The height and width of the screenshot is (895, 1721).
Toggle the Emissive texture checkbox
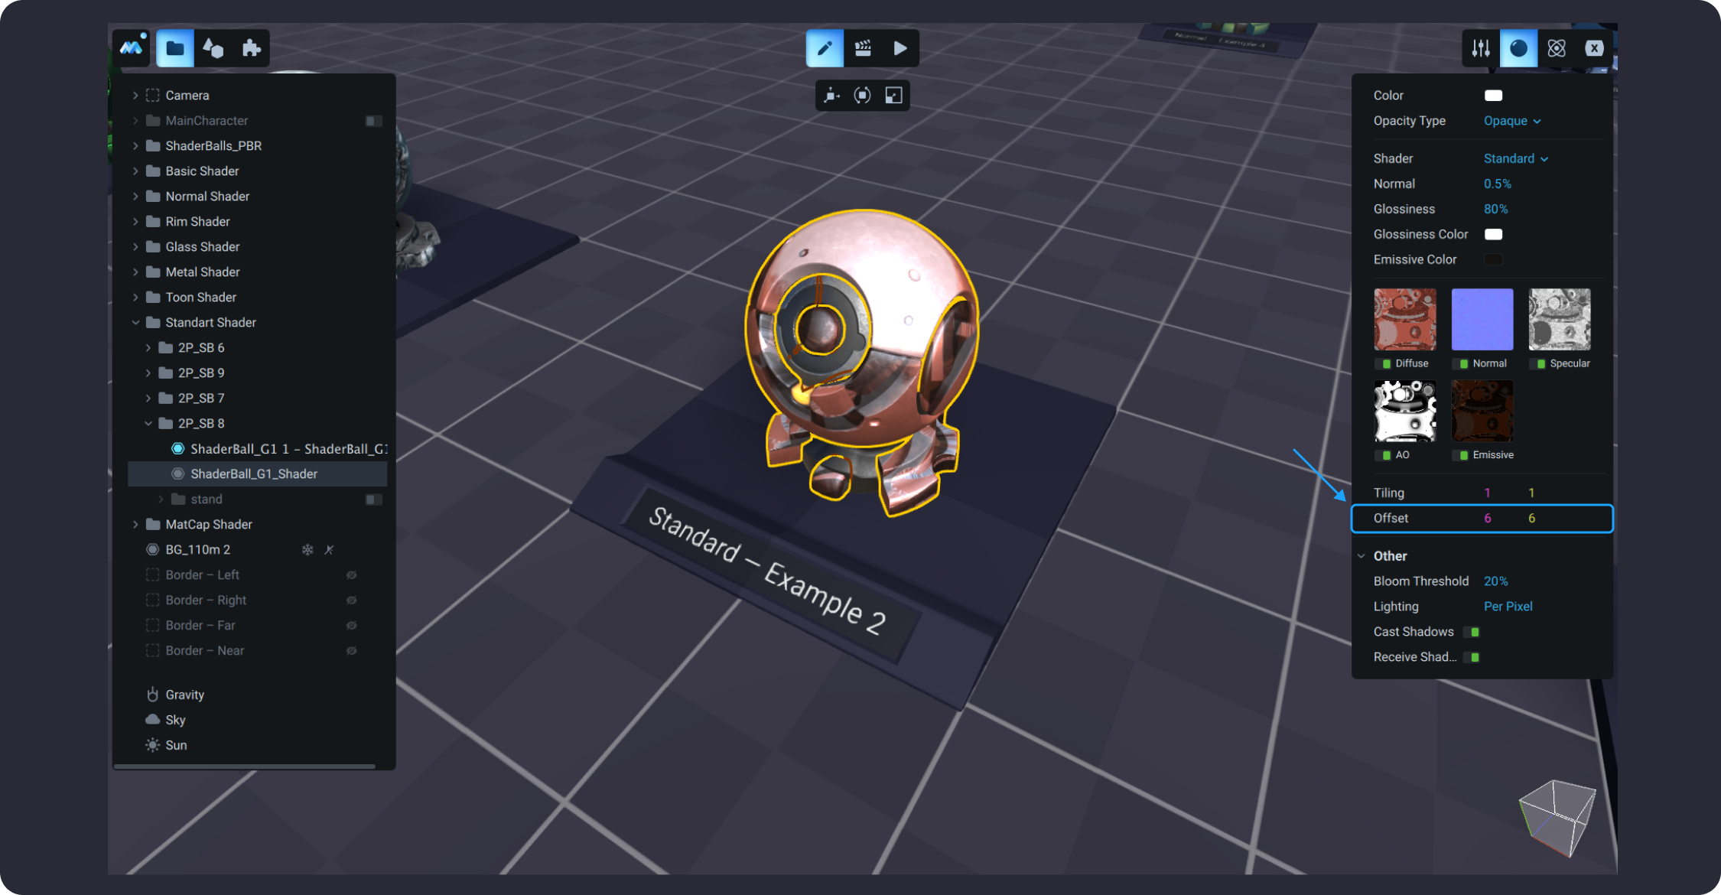click(x=1460, y=455)
